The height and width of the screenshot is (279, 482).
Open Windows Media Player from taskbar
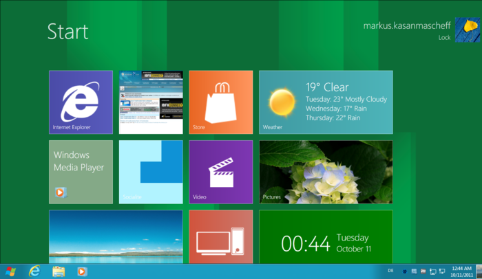click(82, 271)
